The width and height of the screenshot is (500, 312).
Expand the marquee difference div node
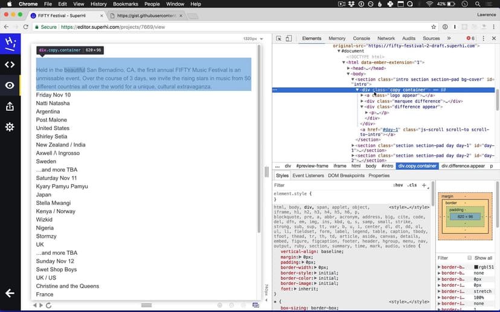point(362,101)
